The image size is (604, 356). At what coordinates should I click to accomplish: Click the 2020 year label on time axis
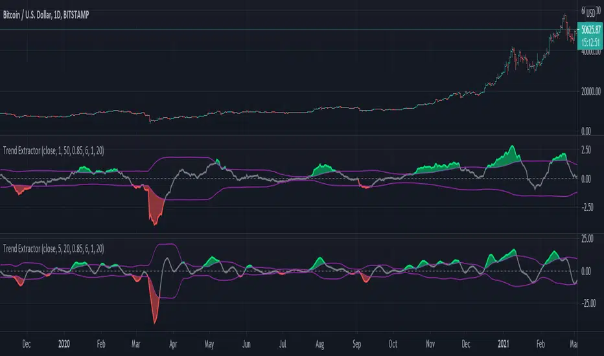64,344
